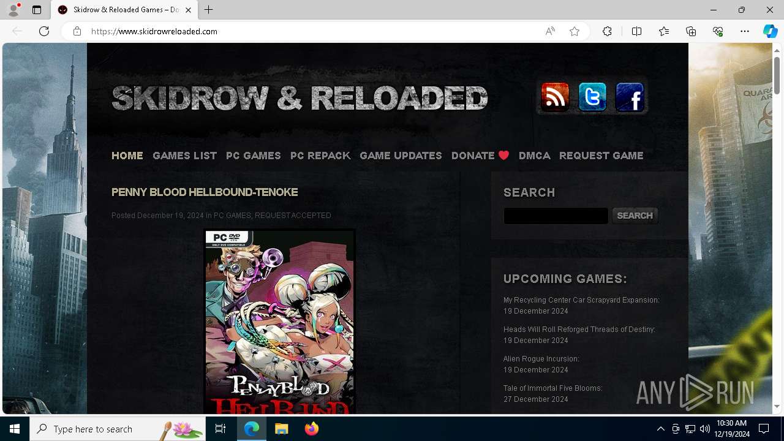Toggle split screen view
The image size is (784, 441).
click(636, 31)
